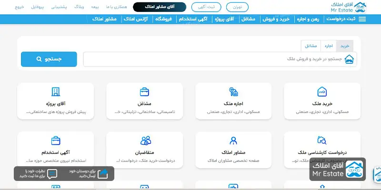Click the درخواست کارشناسی ملک title
This screenshot has width=381, height=190.
(x=322, y=152)
